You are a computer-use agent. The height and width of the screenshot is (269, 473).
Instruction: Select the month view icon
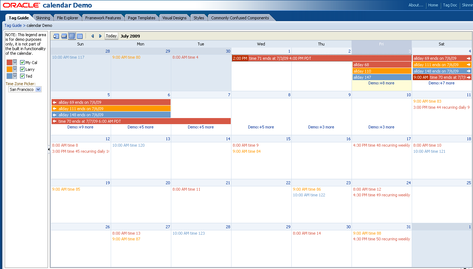(x=72, y=36)
